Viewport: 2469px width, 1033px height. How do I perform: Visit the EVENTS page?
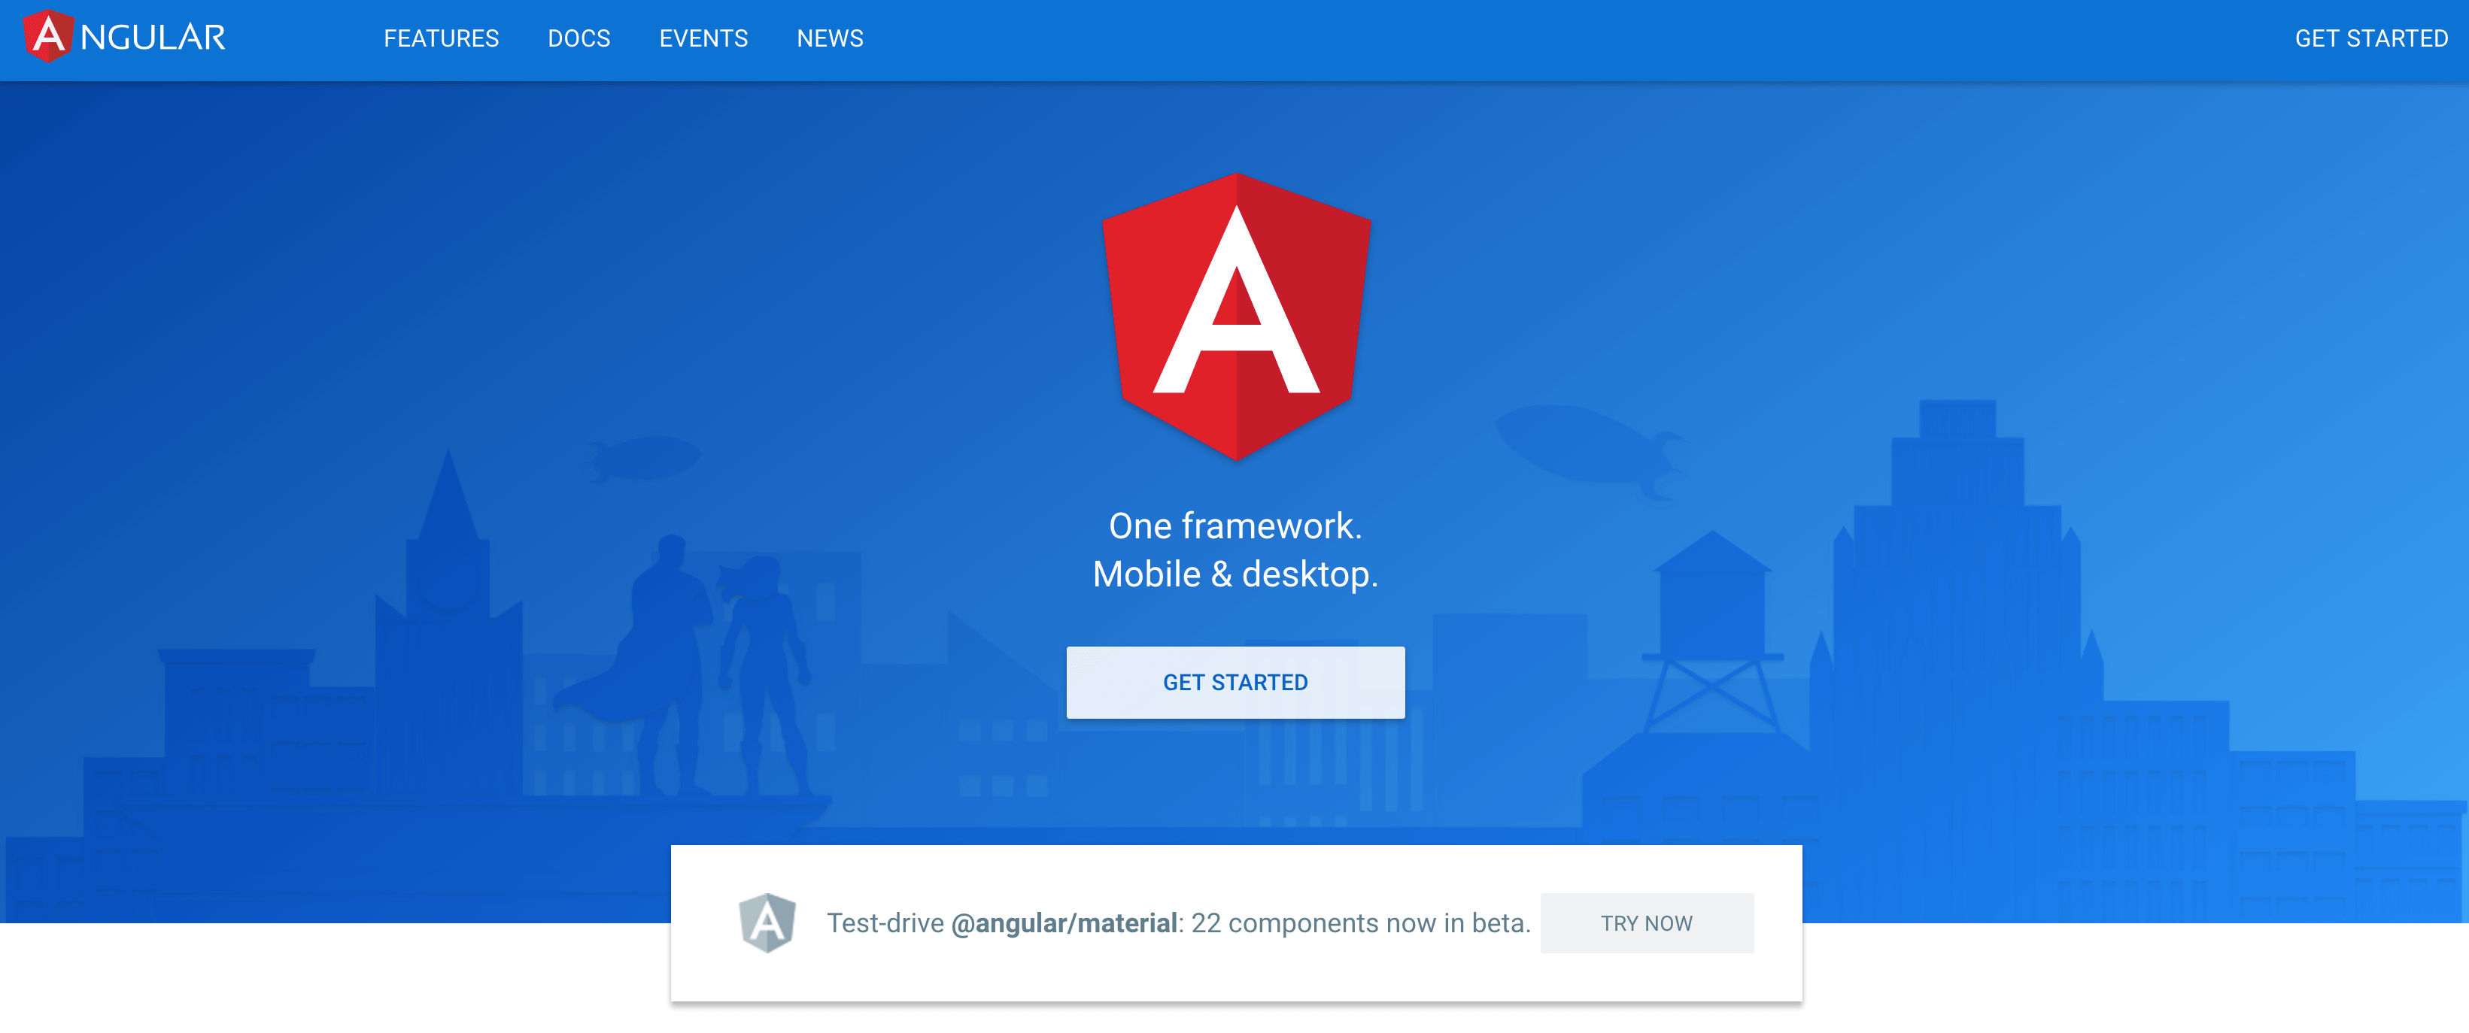tap(703, 38)
